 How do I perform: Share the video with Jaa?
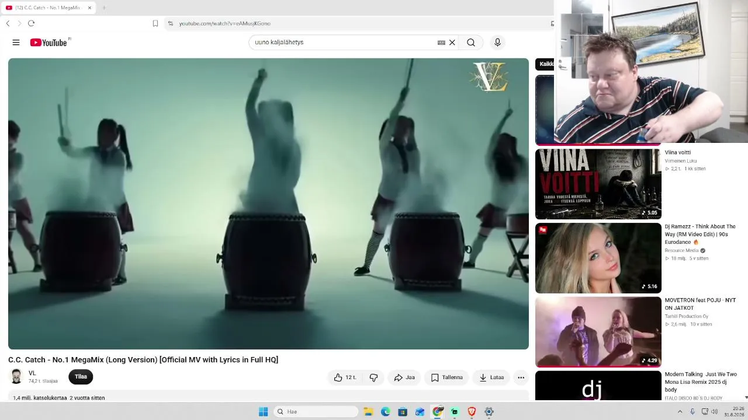pyautogui.click(x=404, y=377)
